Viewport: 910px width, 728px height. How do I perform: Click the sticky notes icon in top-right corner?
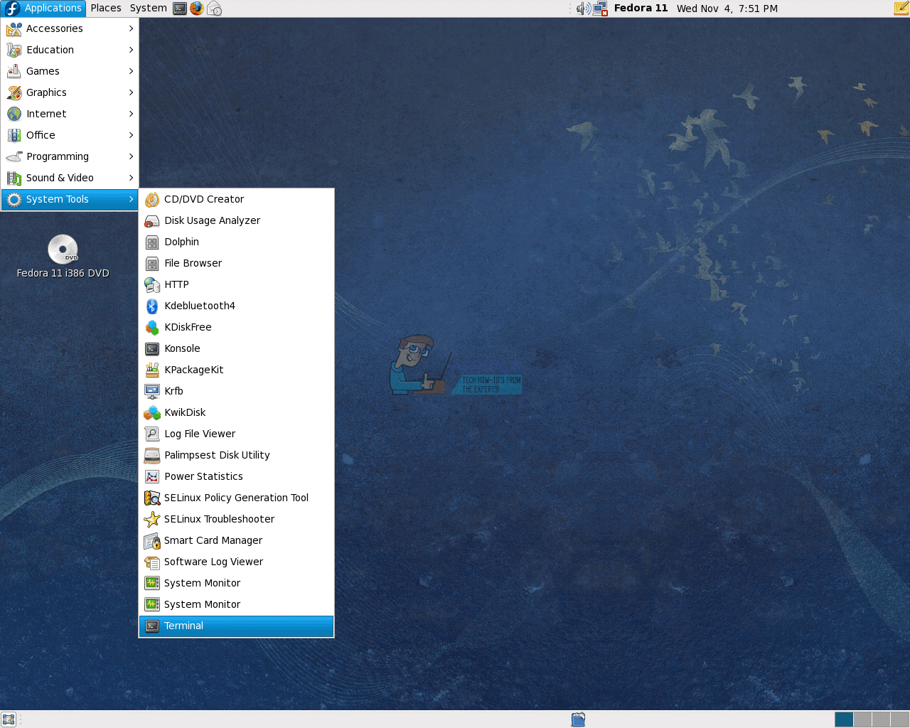901,9
